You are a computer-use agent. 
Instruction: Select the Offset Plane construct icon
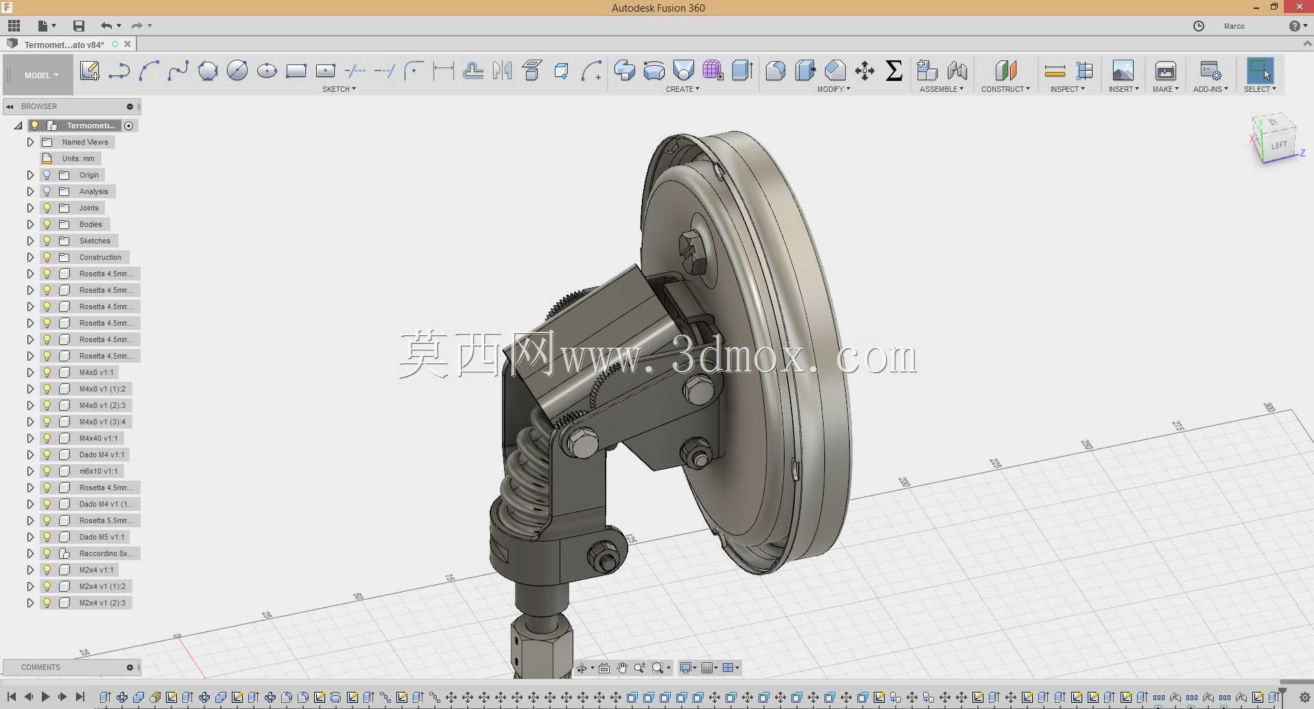1005,71
